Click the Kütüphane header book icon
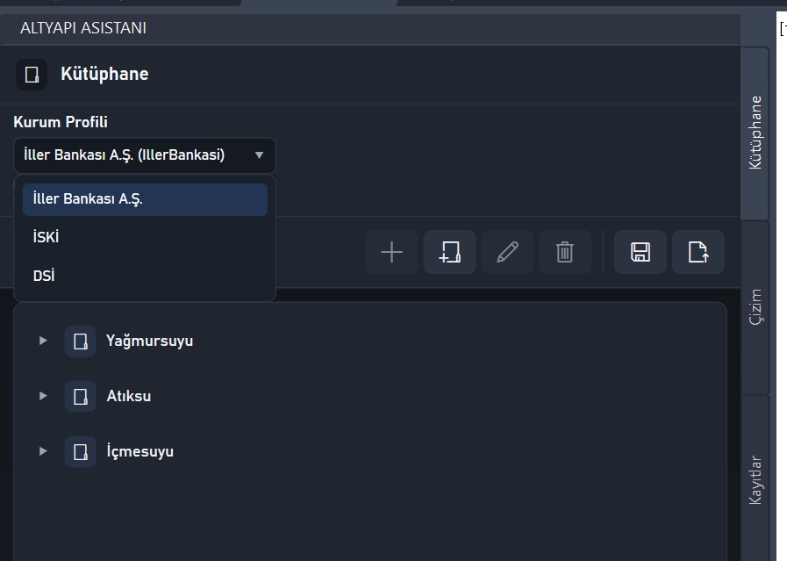Viewport: 787px width, 561px height. click(x=32, y=75)
